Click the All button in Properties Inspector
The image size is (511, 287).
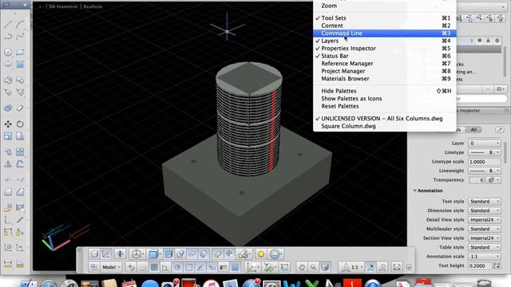tap(473, 130)
